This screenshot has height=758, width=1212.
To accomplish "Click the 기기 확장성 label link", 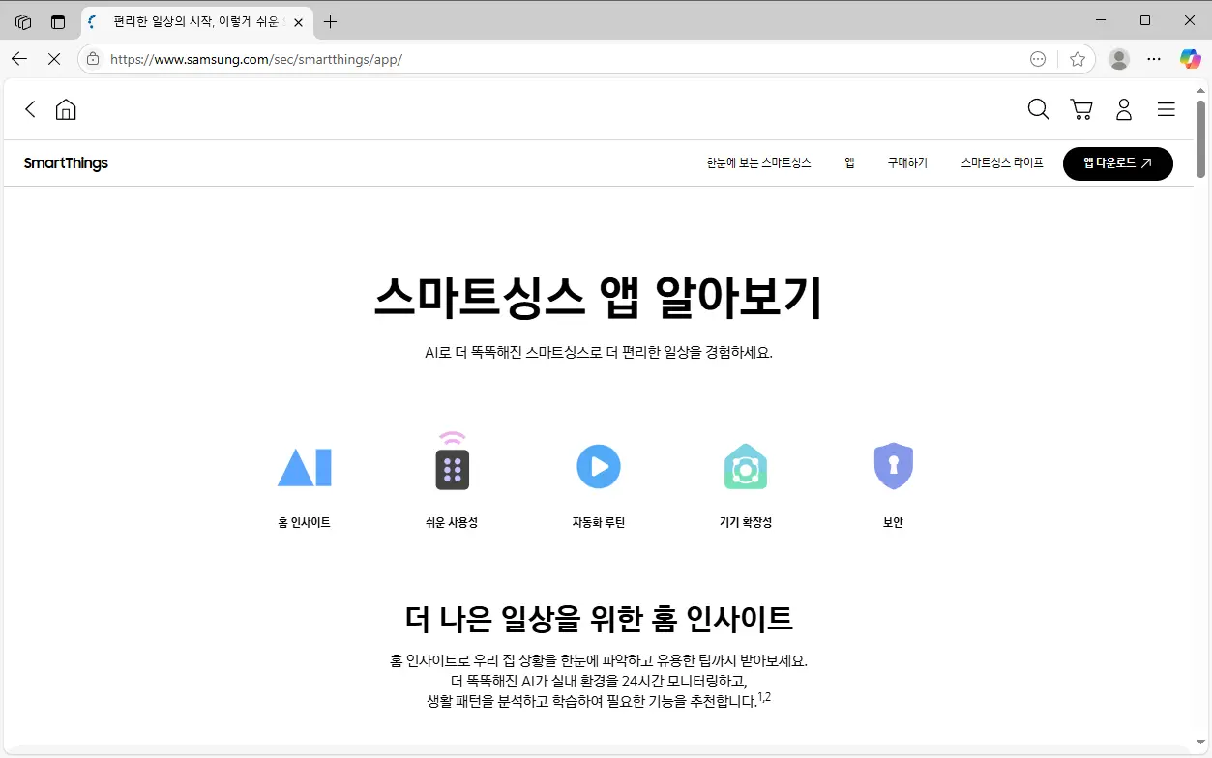I will [x=746, y=522].
